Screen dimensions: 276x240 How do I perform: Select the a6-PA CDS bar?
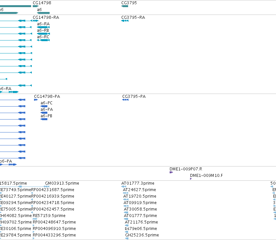[x=44, y=113]
